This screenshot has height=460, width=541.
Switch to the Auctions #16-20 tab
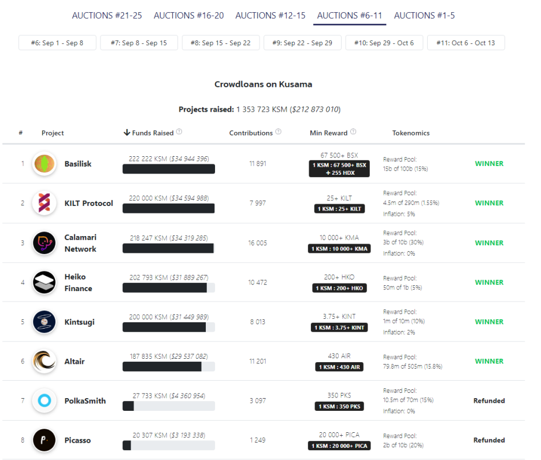[189, 16]
